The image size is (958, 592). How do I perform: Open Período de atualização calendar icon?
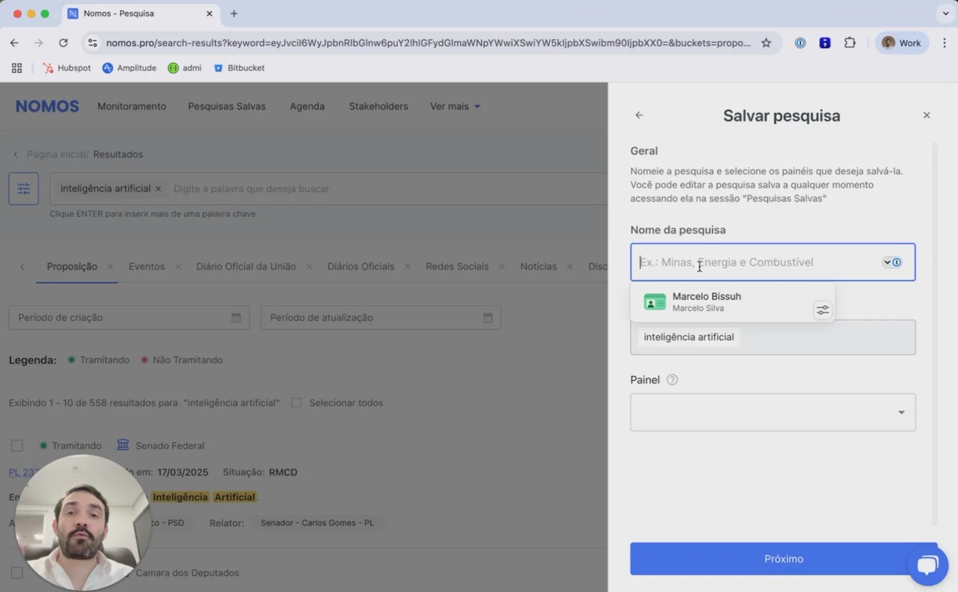click(488, 317)
